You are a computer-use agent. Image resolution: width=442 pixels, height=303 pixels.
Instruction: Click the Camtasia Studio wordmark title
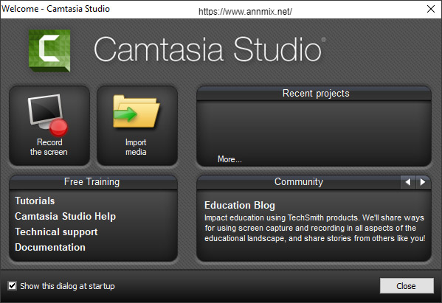pyautogui.click(x=209, y=49)
